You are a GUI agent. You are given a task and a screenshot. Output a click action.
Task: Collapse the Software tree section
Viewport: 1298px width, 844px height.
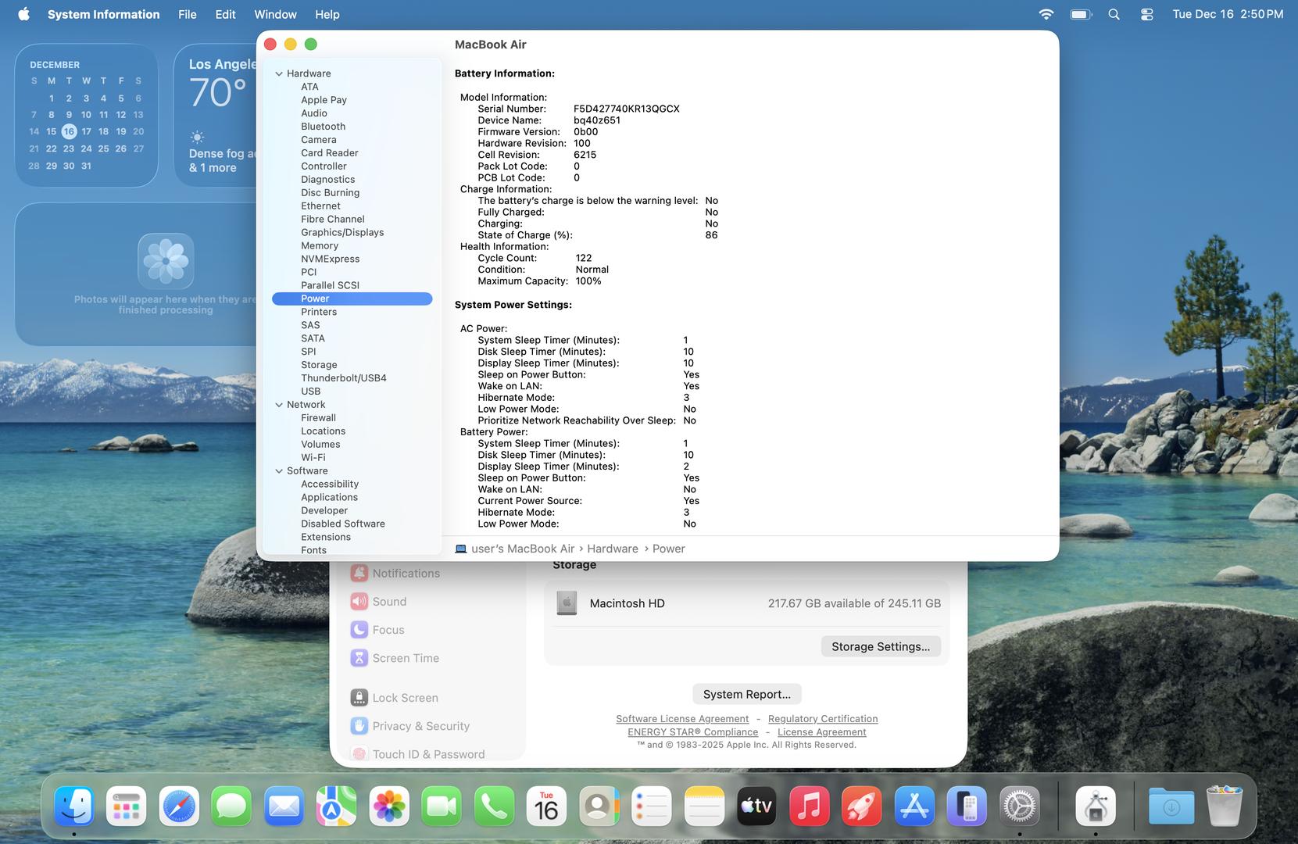pos(279,471)
